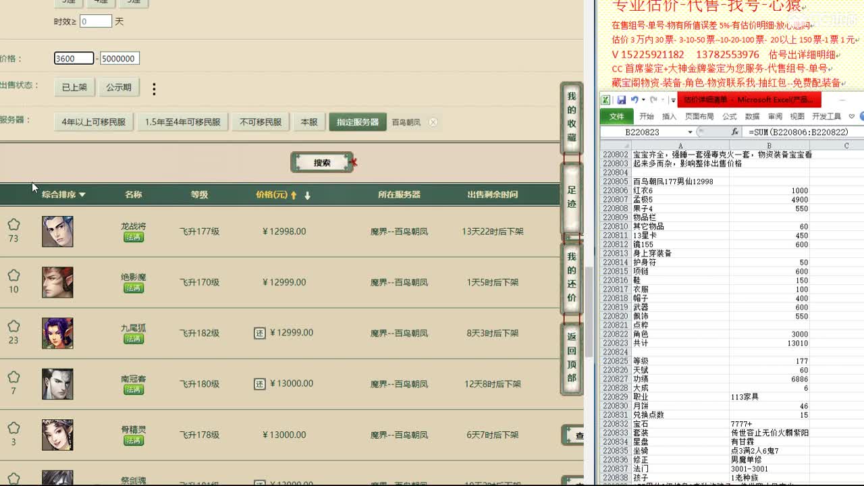Open the Excel 视图 tab
Viewport: 864px width, 486px height.
click(x=797, y=116)
